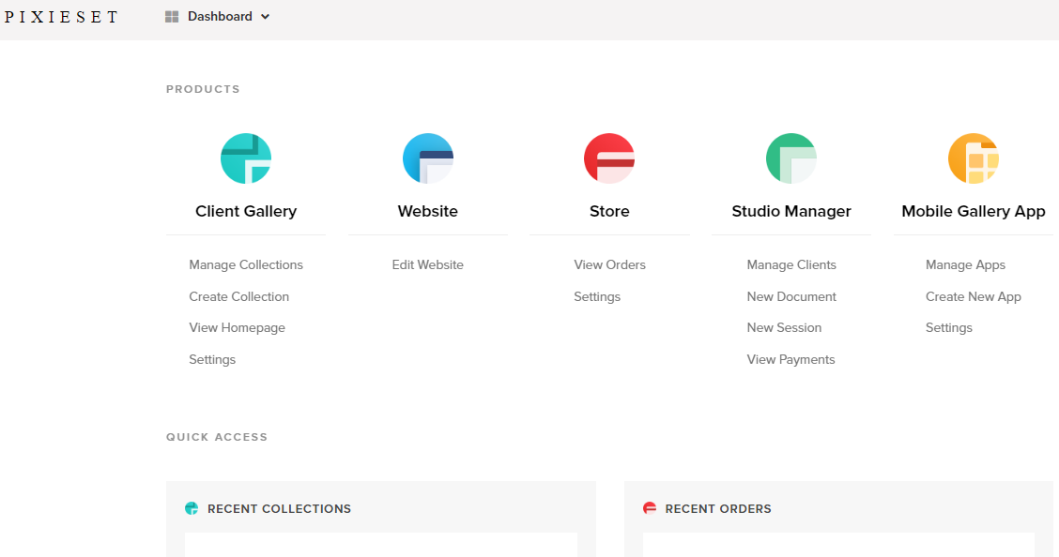This screenshot has height=557, width=1059.
Task: Open the Client Gallery heading
Action: pos(246,211)
